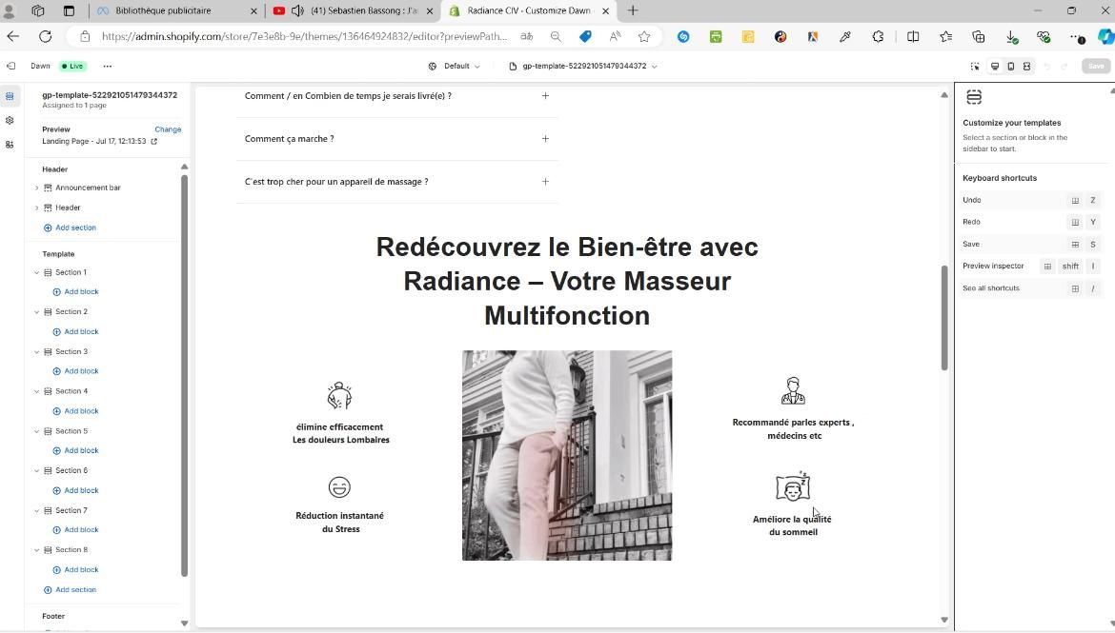The height and width of the screenshot is (633, 1115).
Task: Click the browser back arrow
Action: (12, 37)
